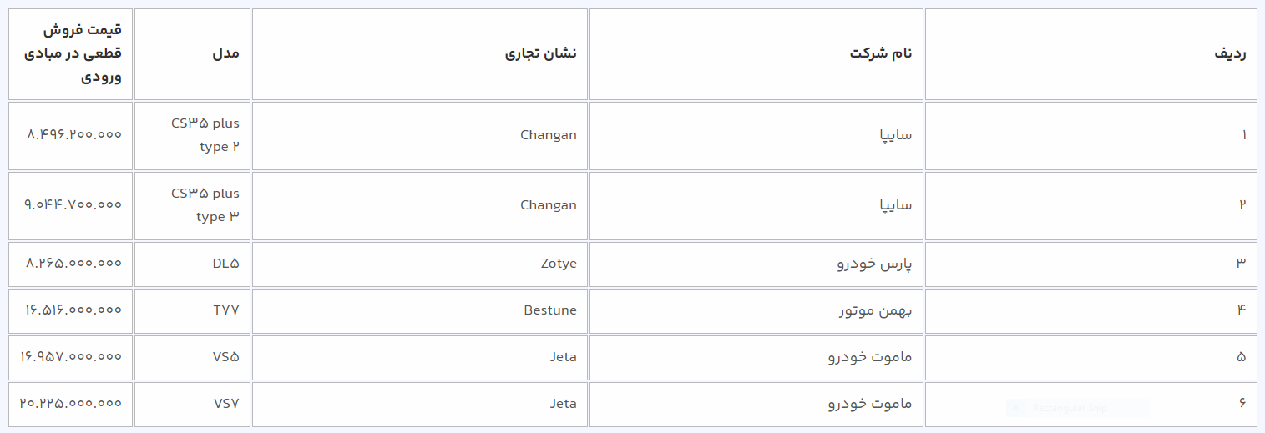
Task: Select the T77 model cell
Action: pos(225,310)
